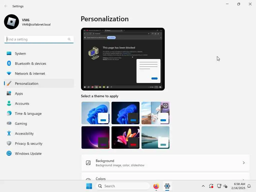Click the Settings gear on taskbar

click(x=167, y=186)
